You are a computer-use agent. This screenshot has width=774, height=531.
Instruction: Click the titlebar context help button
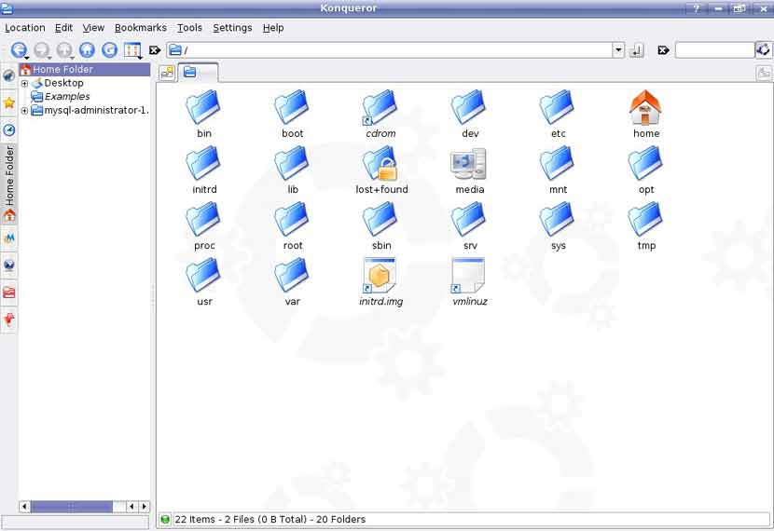pyautogui.click(x=697, y=8)
